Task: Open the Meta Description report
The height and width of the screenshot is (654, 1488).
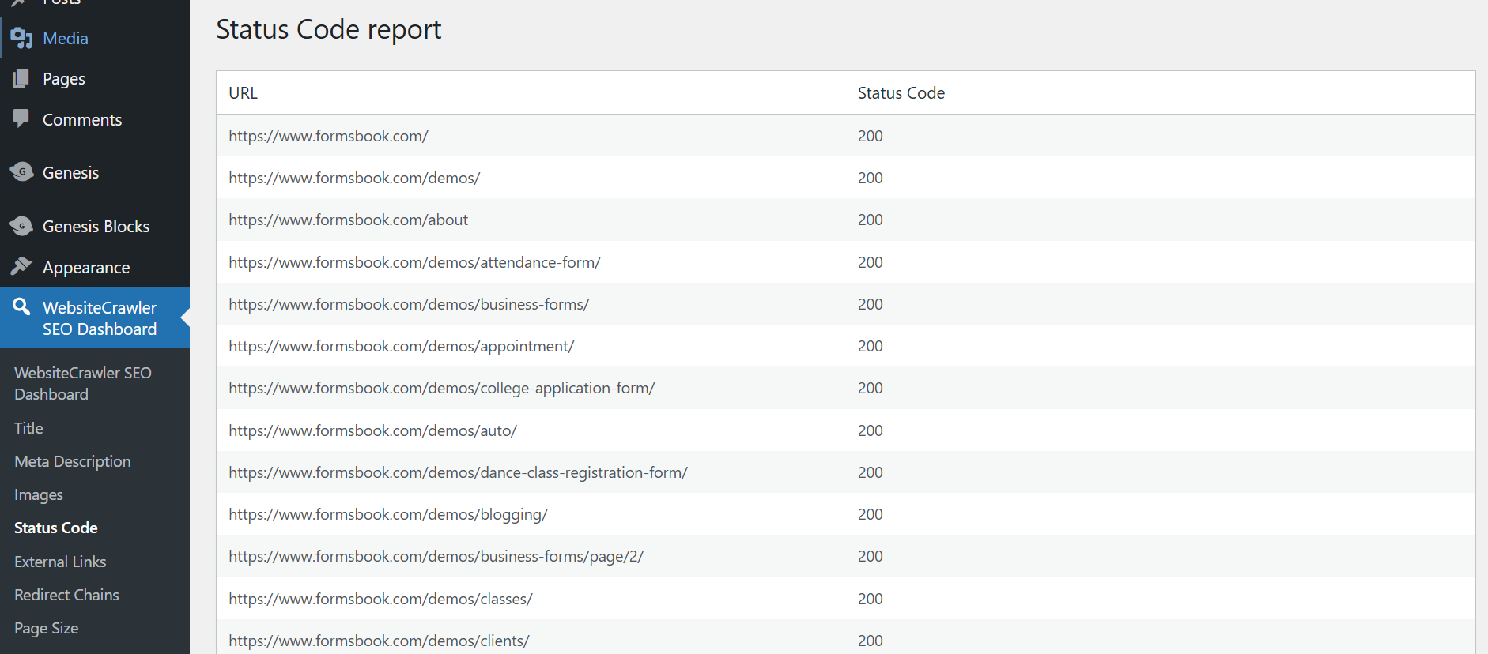Action: [x=73, y=461]
